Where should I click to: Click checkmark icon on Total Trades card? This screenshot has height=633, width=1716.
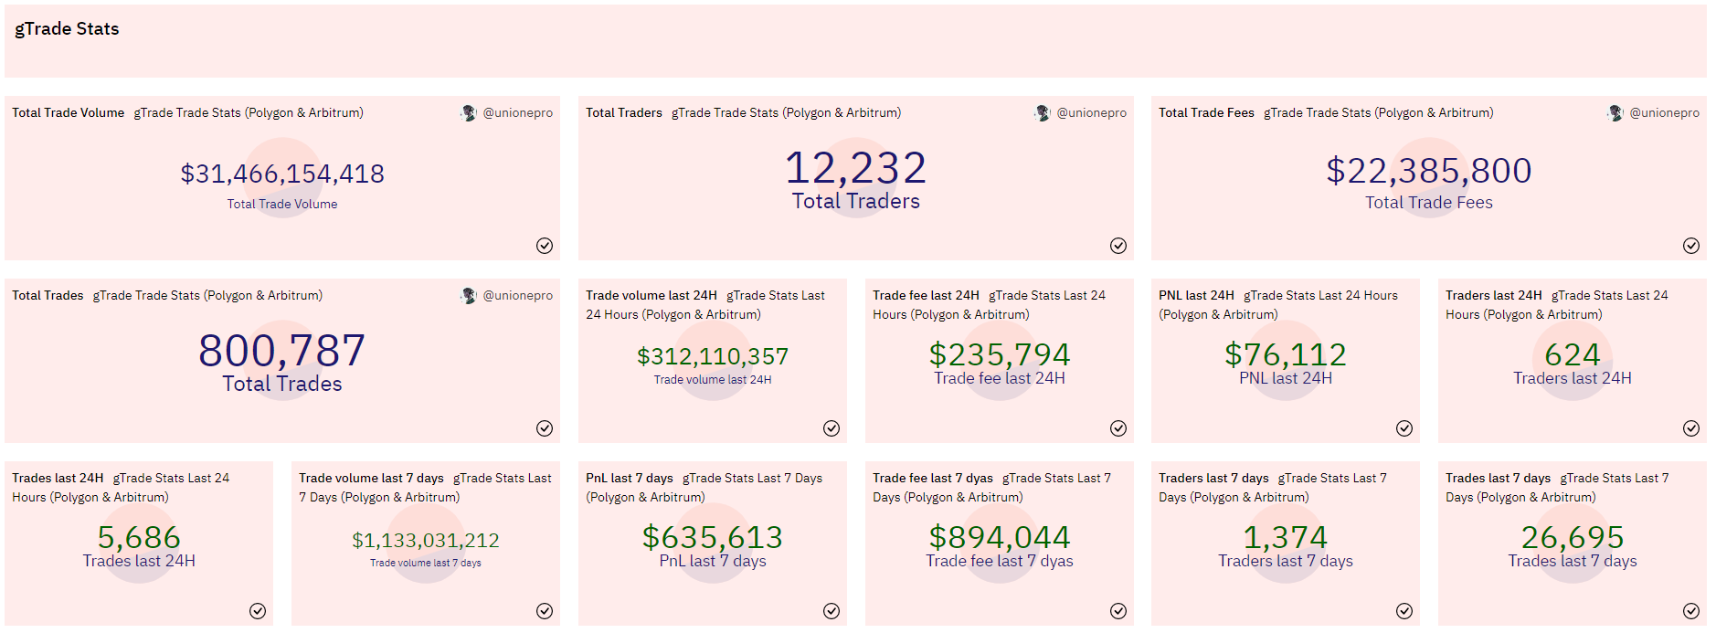545,428
